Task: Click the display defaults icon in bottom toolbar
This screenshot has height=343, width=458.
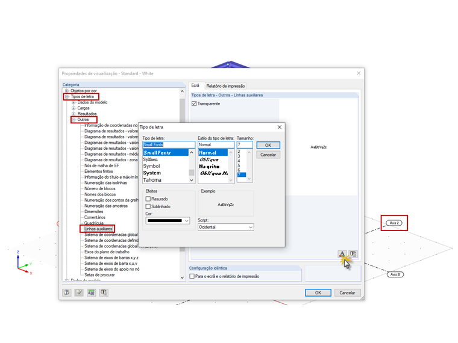Action: (x=104, y=292)
